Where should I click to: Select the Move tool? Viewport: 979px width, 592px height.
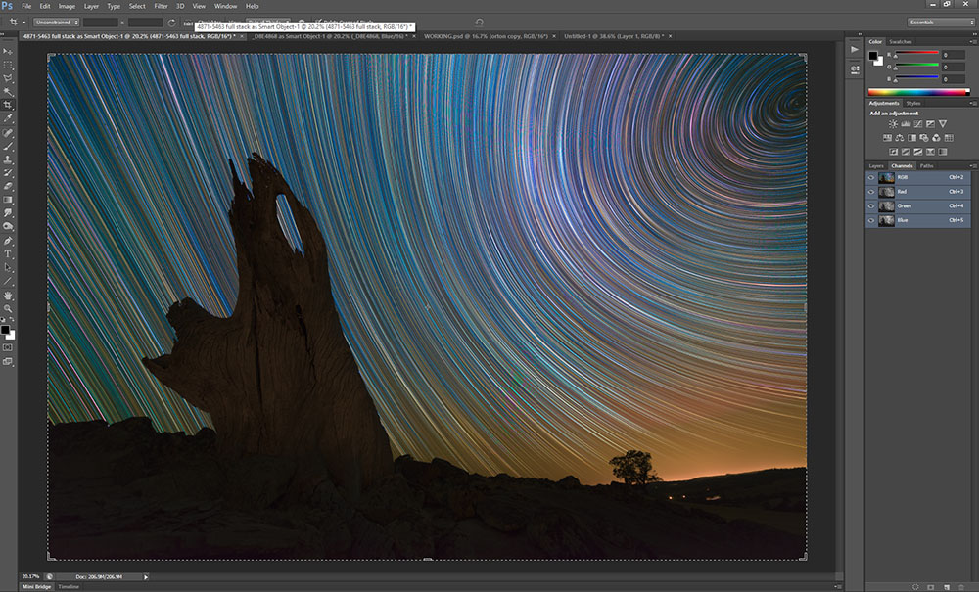tap(8, 51)
